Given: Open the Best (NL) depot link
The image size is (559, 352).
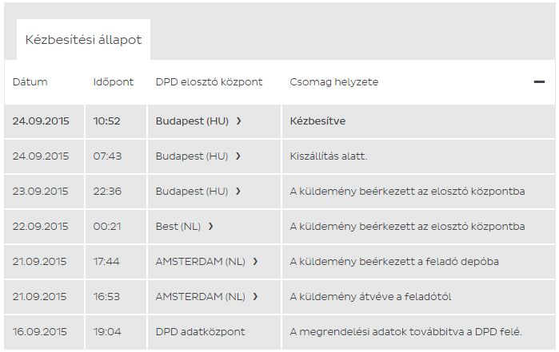Looking at the screenshot, I should point(179,227).
